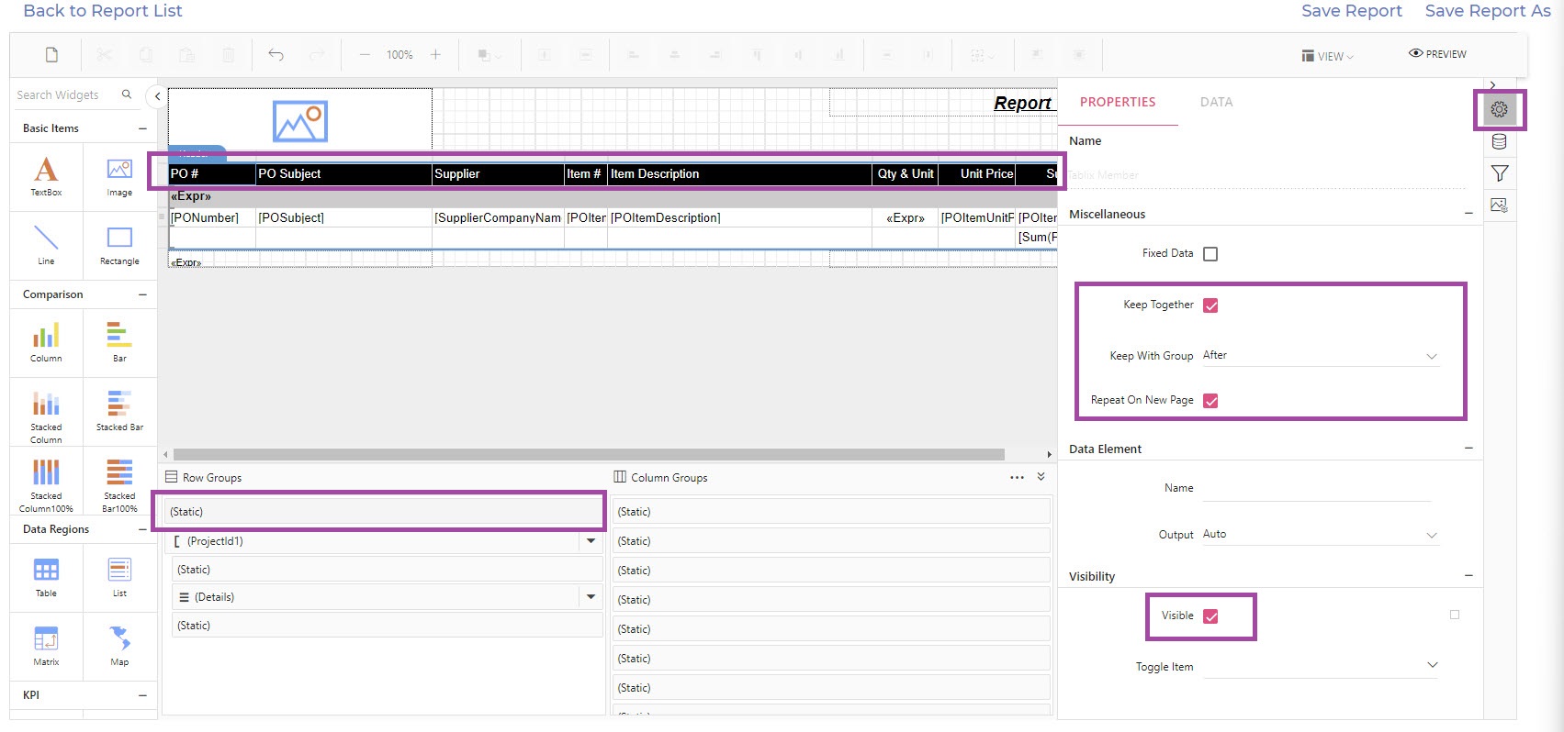
Task: Click the undo arrow in the toolbar
Action: pos(276,55)
